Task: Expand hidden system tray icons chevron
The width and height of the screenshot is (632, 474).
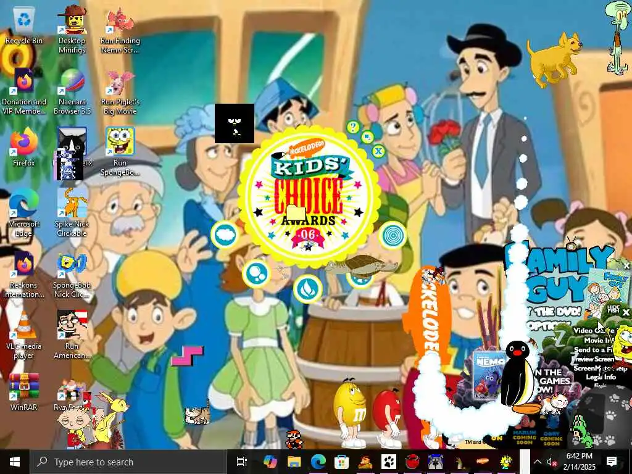Action: point(538,462)
